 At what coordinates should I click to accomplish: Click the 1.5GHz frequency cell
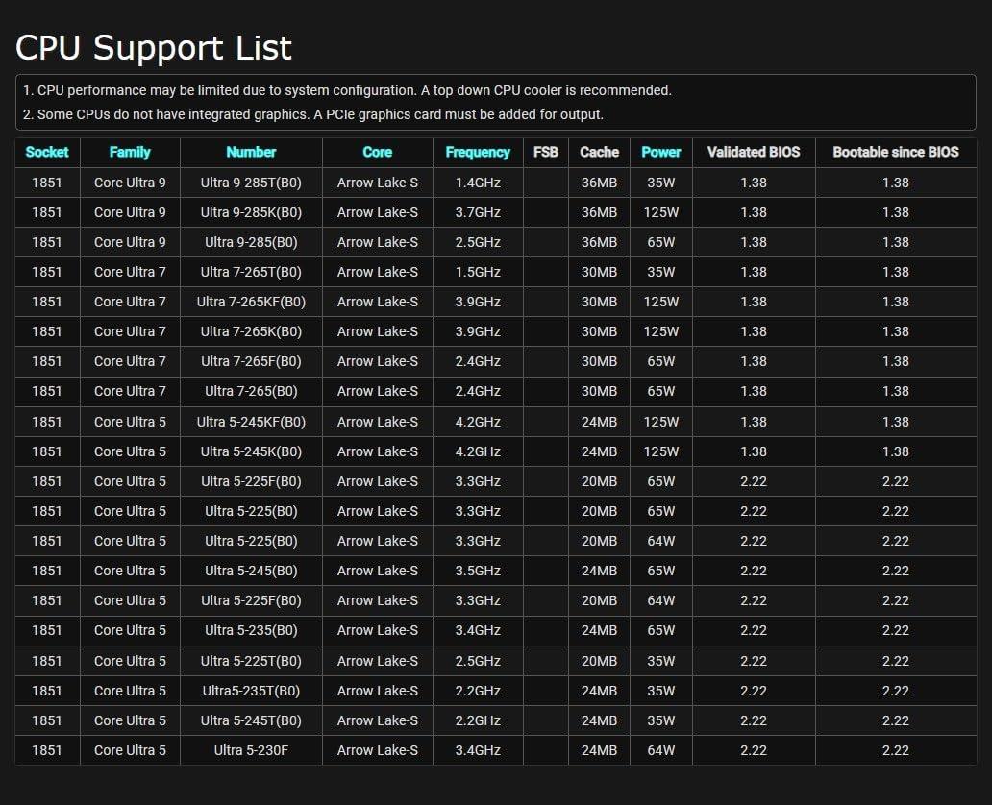(478, 272)
